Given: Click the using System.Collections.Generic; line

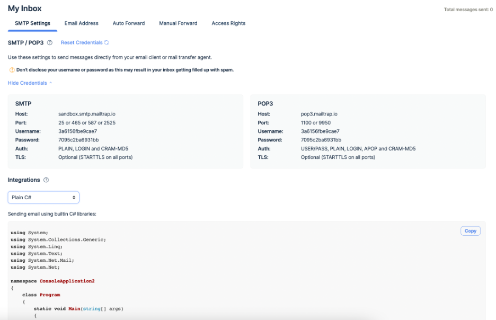Looking at the screenshot, I should click(x=58, y=239).
